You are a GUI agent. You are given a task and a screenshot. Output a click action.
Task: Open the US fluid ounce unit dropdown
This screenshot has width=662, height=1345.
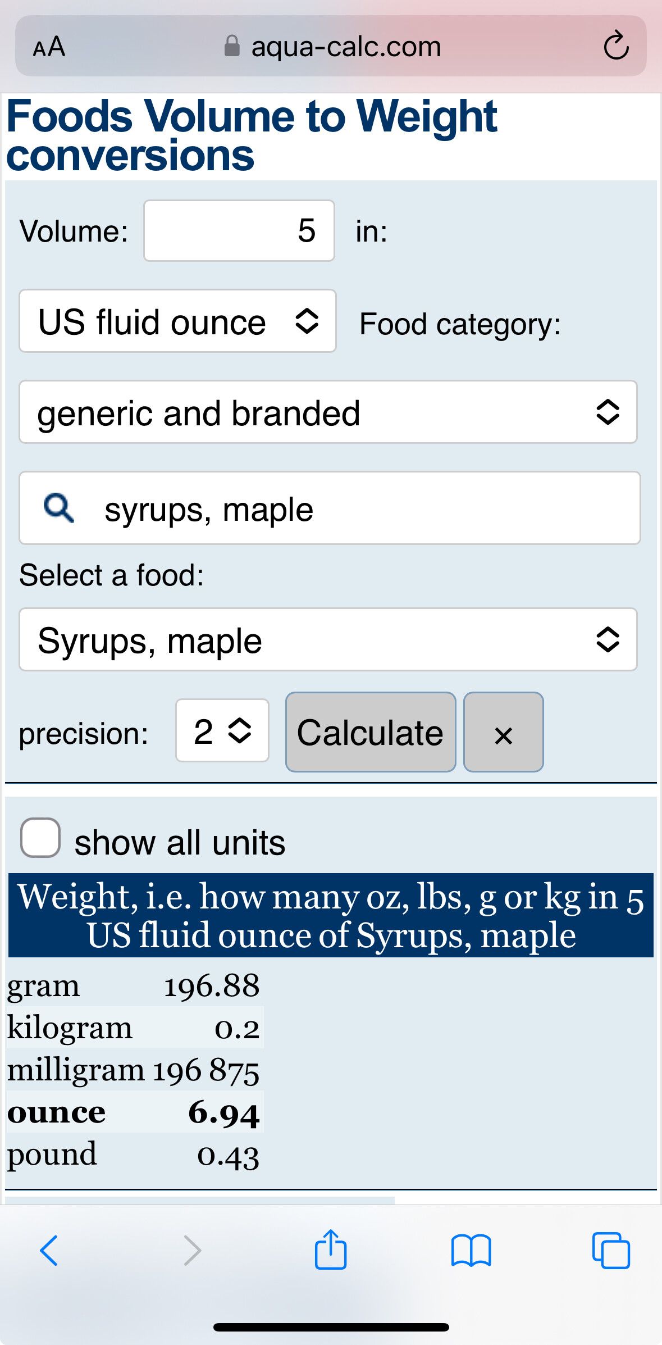(177, 321)
